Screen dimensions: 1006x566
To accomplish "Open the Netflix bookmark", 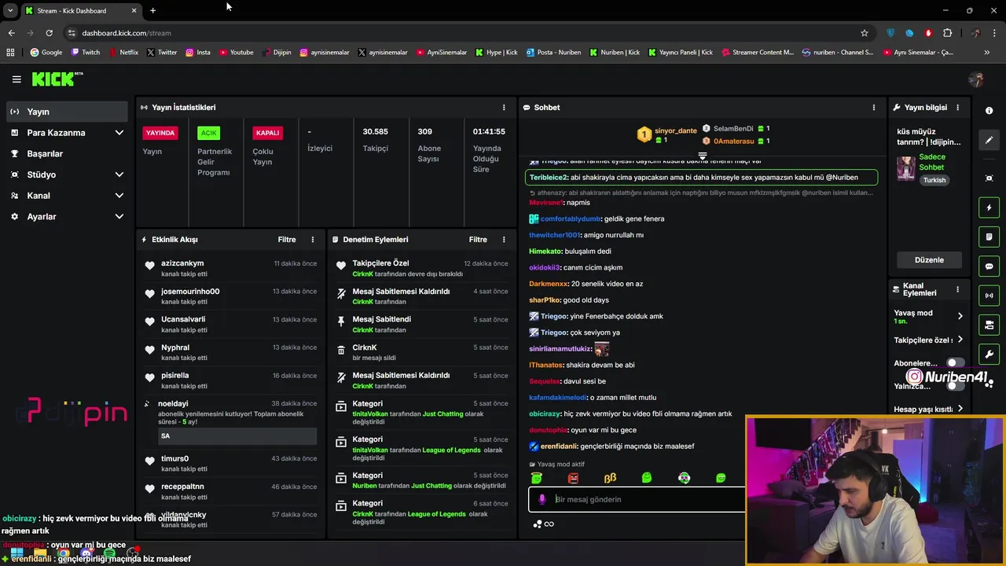I will (x=123, y=53).
